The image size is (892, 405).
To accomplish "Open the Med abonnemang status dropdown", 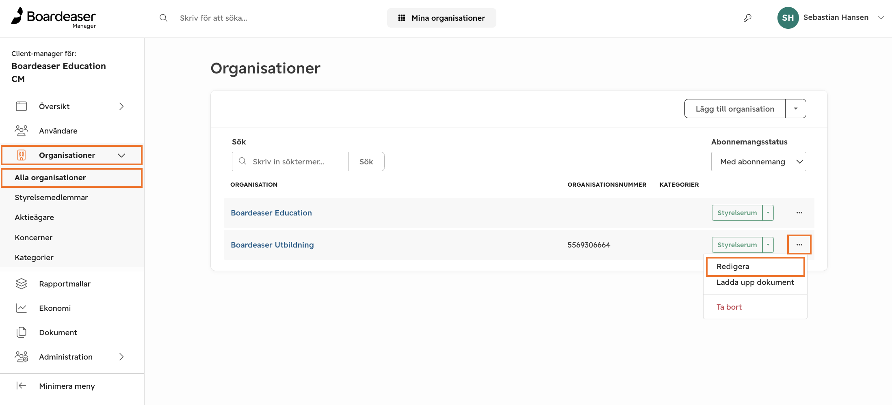I will click(x=759, y=162).
